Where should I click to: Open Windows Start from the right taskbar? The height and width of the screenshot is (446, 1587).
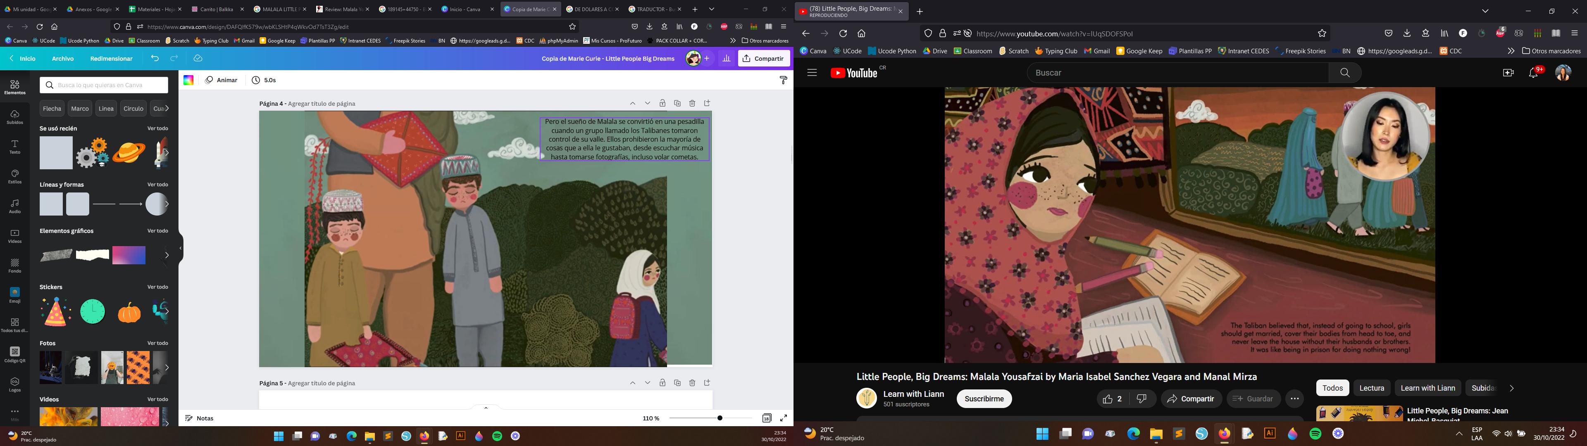point(1042,434)
